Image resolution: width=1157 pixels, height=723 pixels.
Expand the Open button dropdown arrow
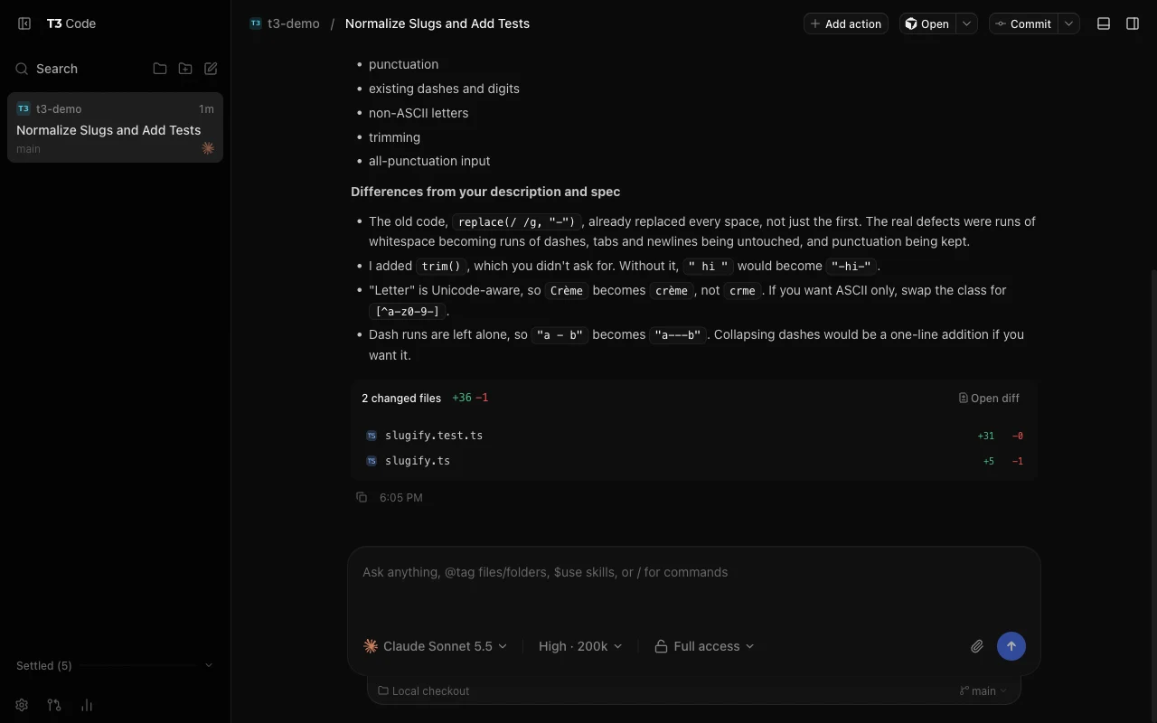pyautogui.click(x=967, y=23)
